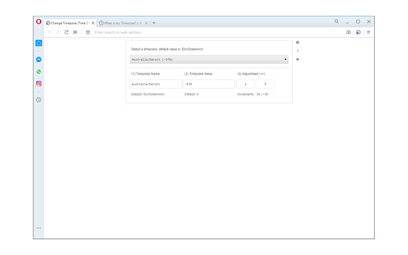Open the extension settings gear icon
This screenshot has height=255, width=408.
[x=298, y=43]
